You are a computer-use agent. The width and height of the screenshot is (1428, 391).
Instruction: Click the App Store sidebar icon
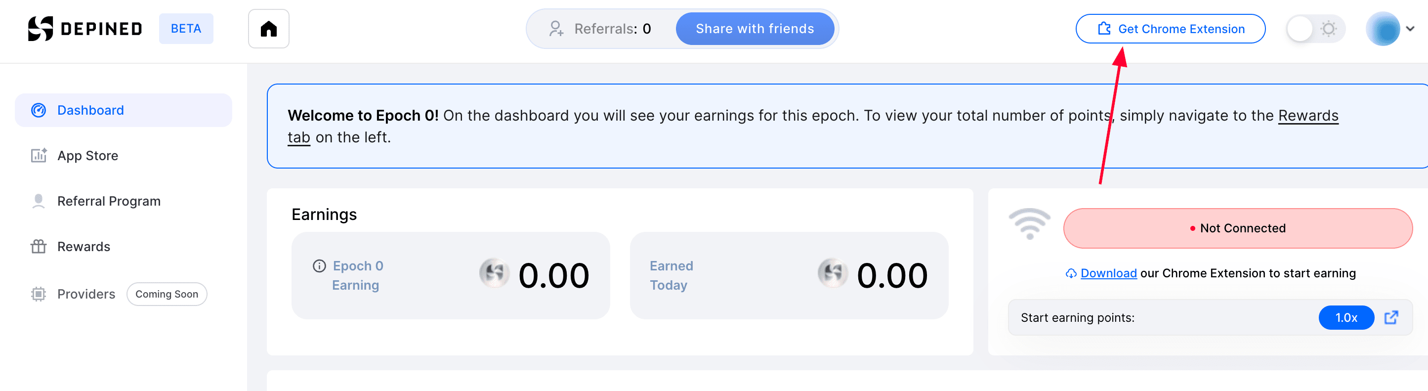(x=38, y=156)
